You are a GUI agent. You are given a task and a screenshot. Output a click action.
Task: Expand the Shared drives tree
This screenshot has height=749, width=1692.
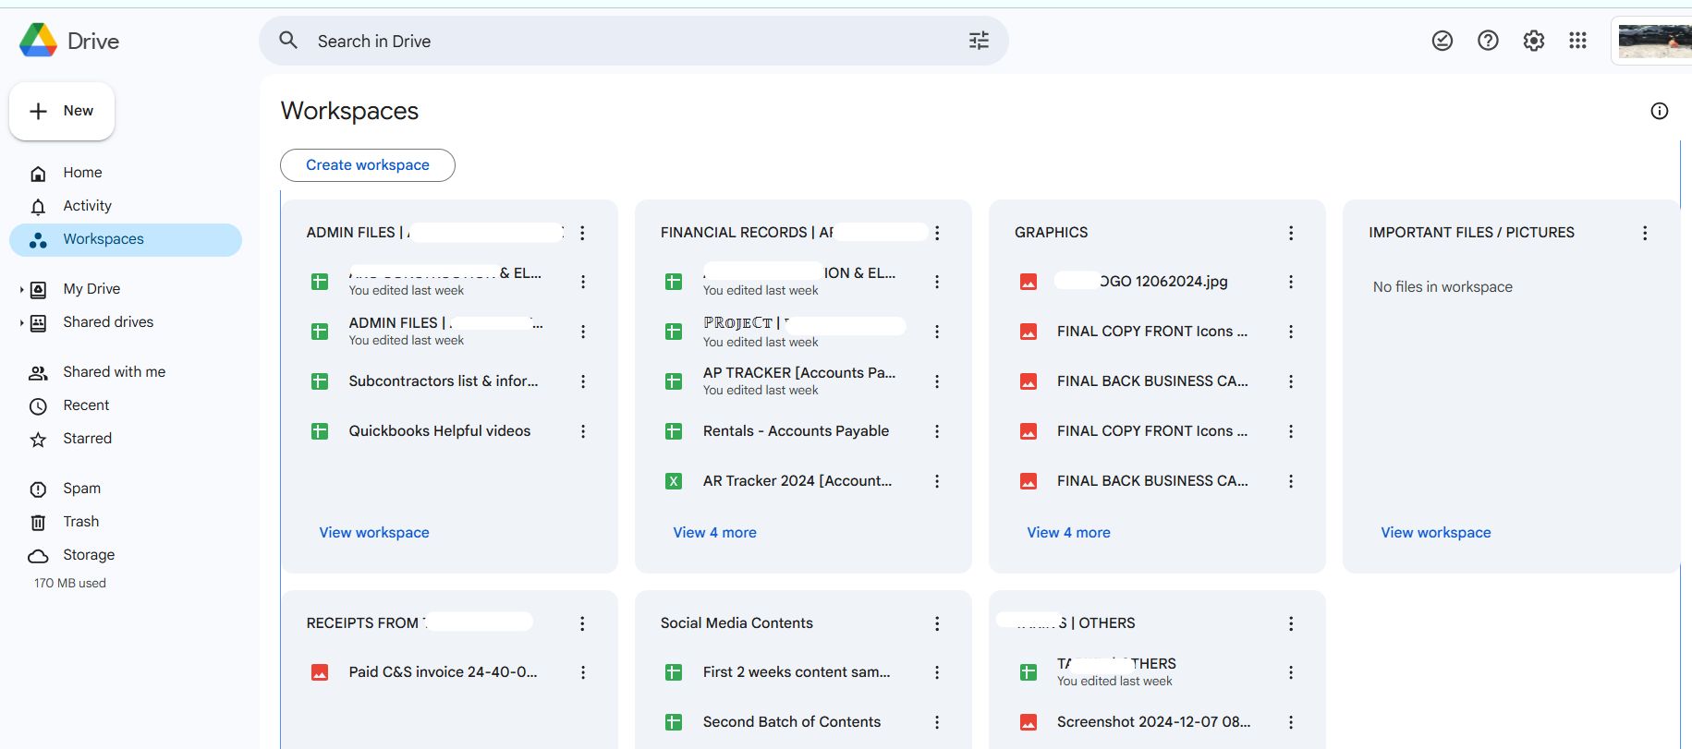coord(21,323)
